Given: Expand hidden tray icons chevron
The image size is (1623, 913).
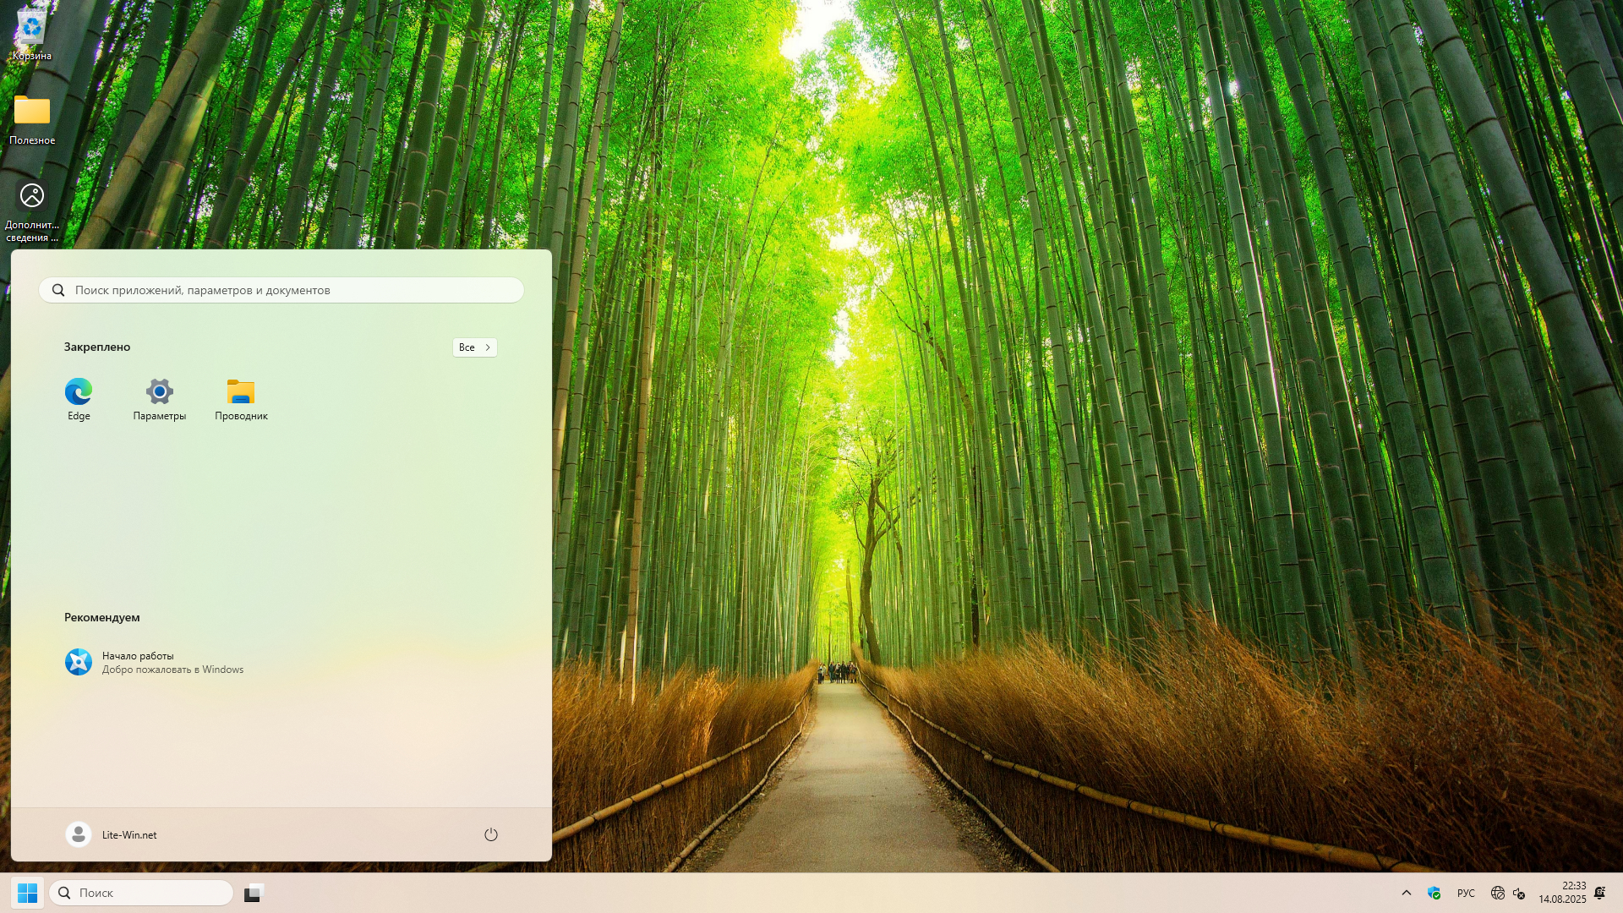Looking at the screenshot, I should [x=1407, y=894].
